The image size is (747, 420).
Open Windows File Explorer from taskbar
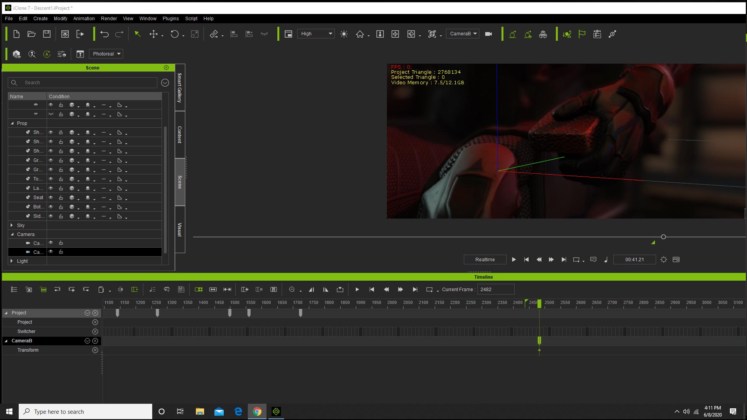(x=200, y=411)
